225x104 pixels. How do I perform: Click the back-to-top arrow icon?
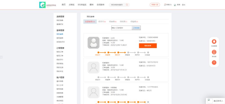214,63
